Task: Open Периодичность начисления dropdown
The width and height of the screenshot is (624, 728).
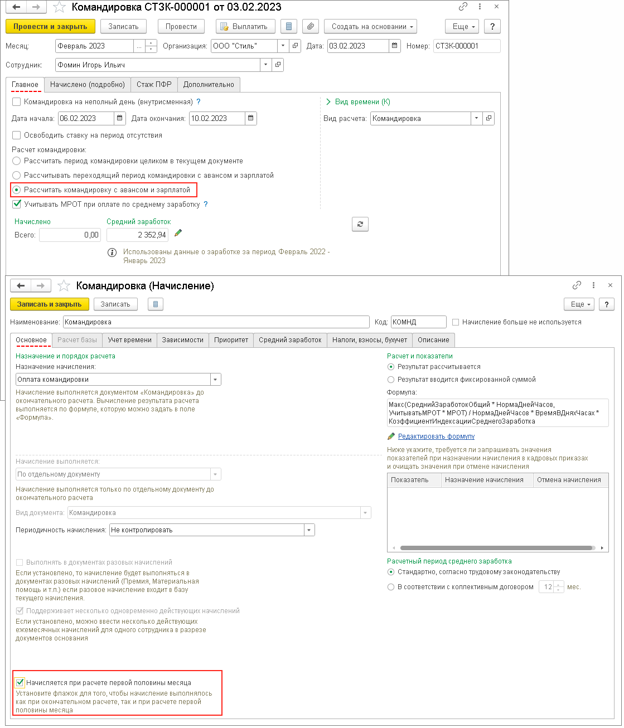Action: tap(309, 530)
